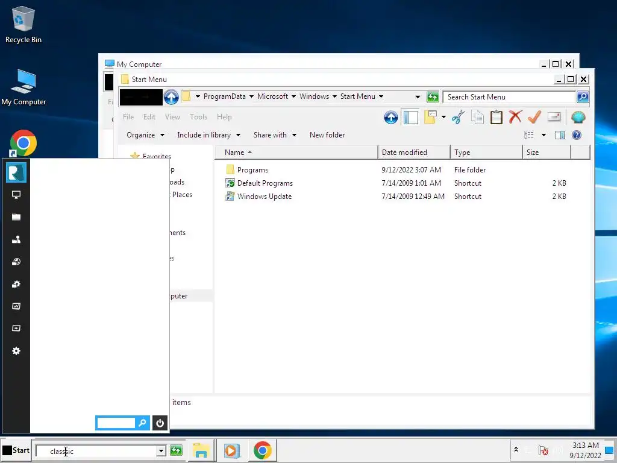The height and width of the screenshot is (463, 617).
Task: Sort by the Size column header
Action: (547, 153)
